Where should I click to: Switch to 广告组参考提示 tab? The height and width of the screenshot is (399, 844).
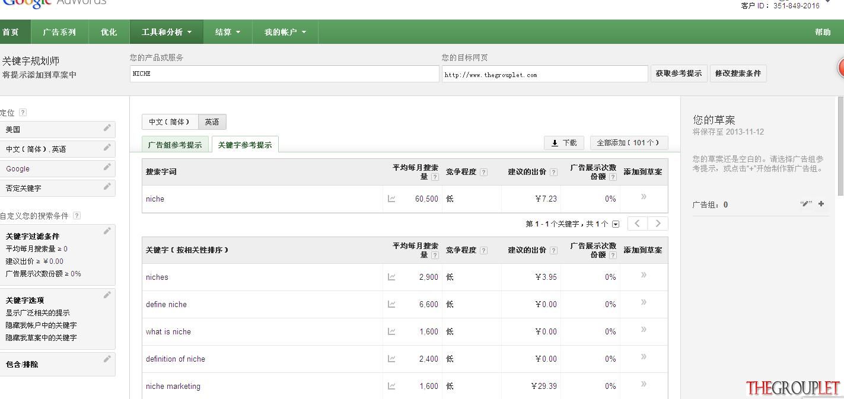175,145
